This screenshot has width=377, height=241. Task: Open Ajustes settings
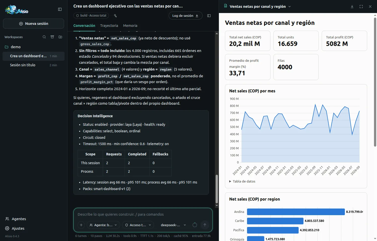click(x=15, y=228)
